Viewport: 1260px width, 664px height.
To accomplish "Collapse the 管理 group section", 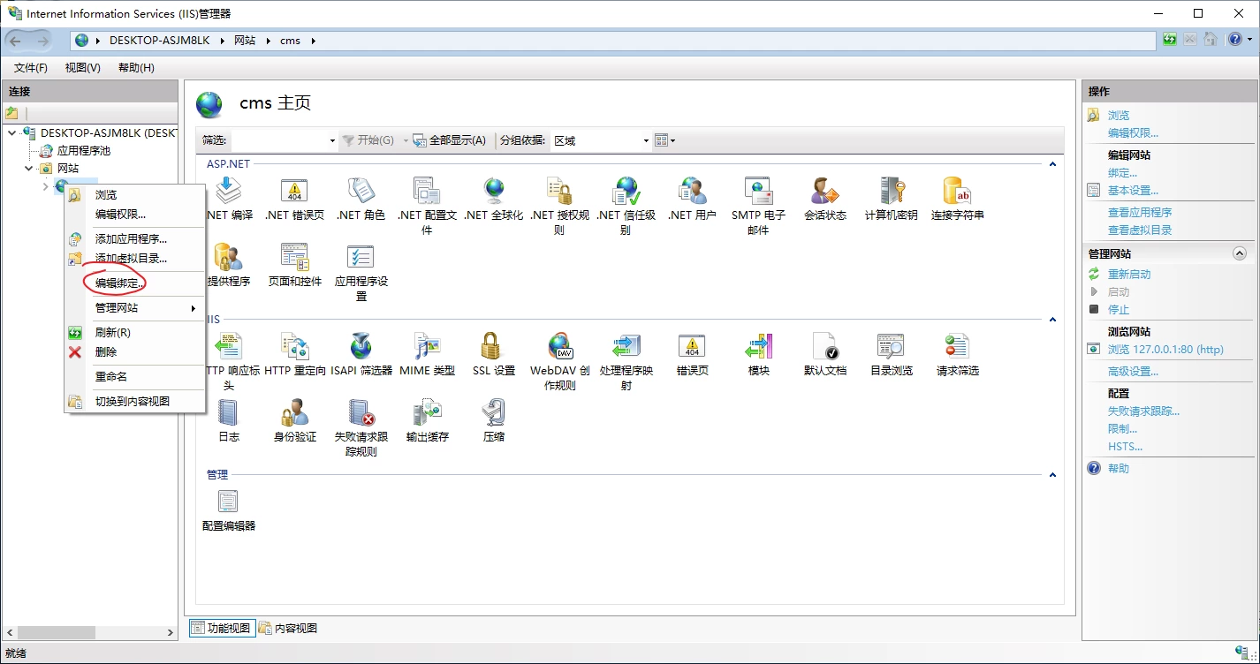I will [x=1052, y=475].
